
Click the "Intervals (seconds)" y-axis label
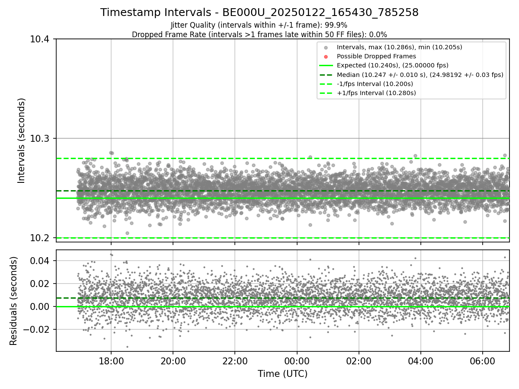point(22,140)
